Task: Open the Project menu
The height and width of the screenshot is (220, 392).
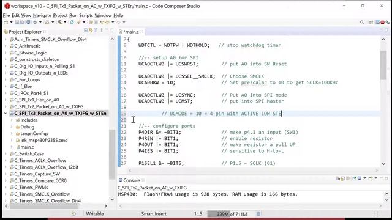Action: 60,15
